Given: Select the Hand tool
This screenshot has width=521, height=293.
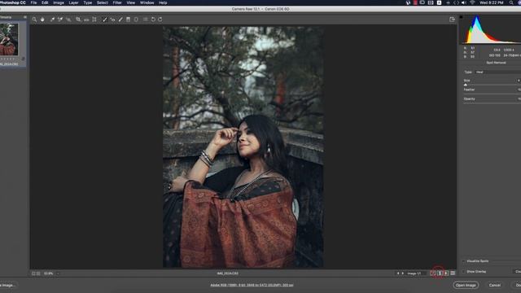Looking at the screenshot, I should (42, 20).
